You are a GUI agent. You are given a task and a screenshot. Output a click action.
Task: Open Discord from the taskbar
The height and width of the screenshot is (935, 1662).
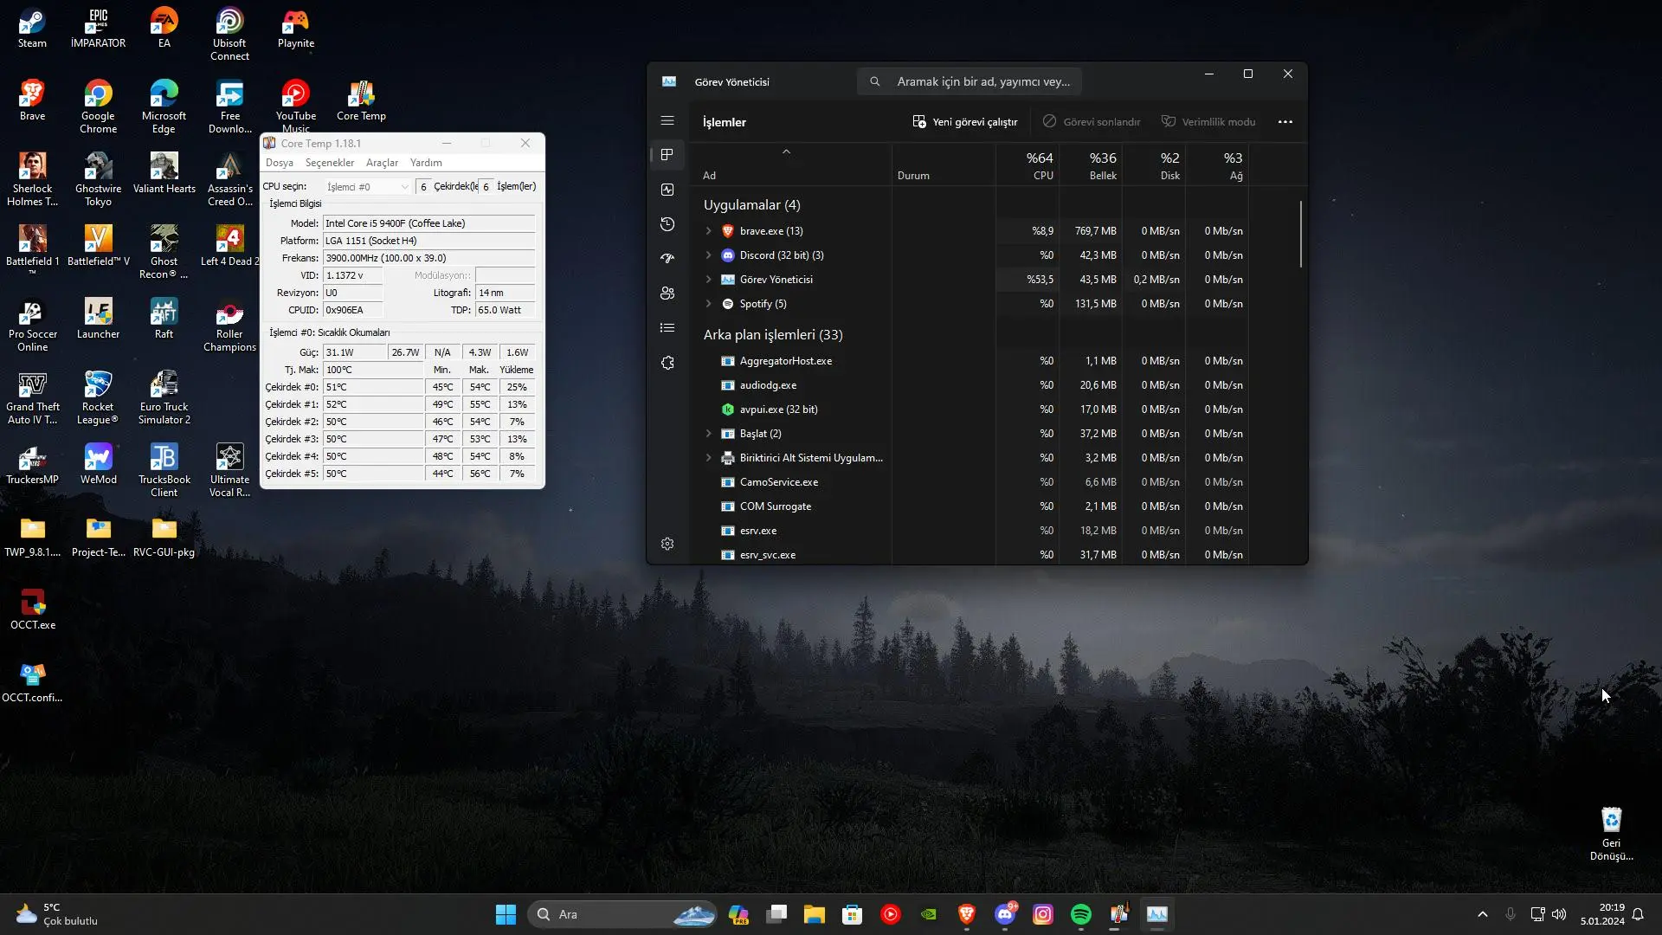point(1005,914)
